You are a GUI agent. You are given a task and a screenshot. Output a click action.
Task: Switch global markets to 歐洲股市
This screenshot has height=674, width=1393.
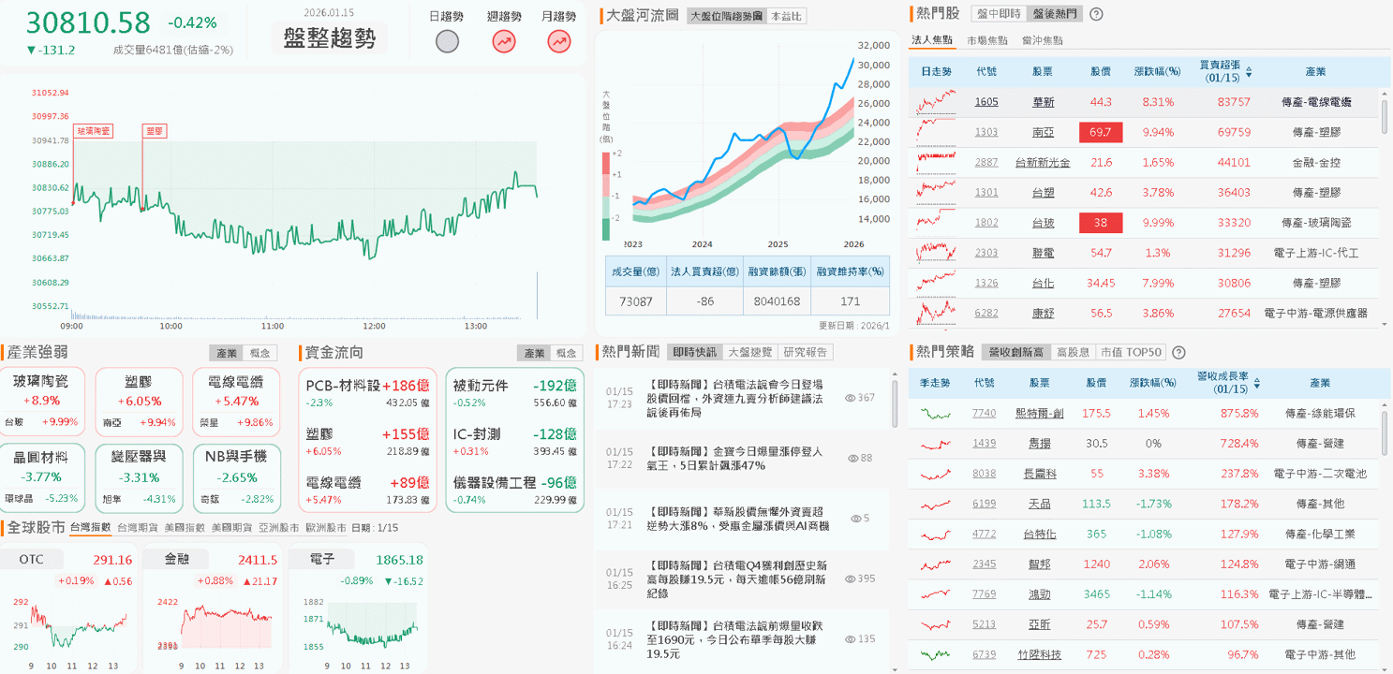pyautogui.click(x=326, y=528)
